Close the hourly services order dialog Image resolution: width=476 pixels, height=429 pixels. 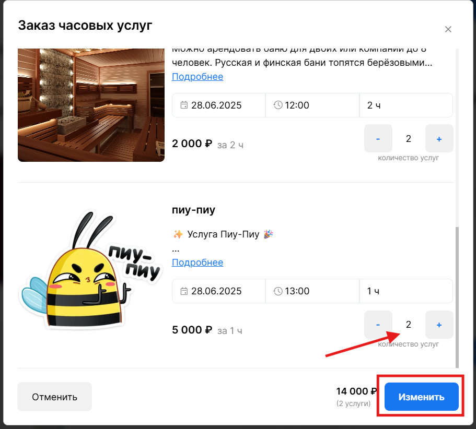tap(448, 29)
